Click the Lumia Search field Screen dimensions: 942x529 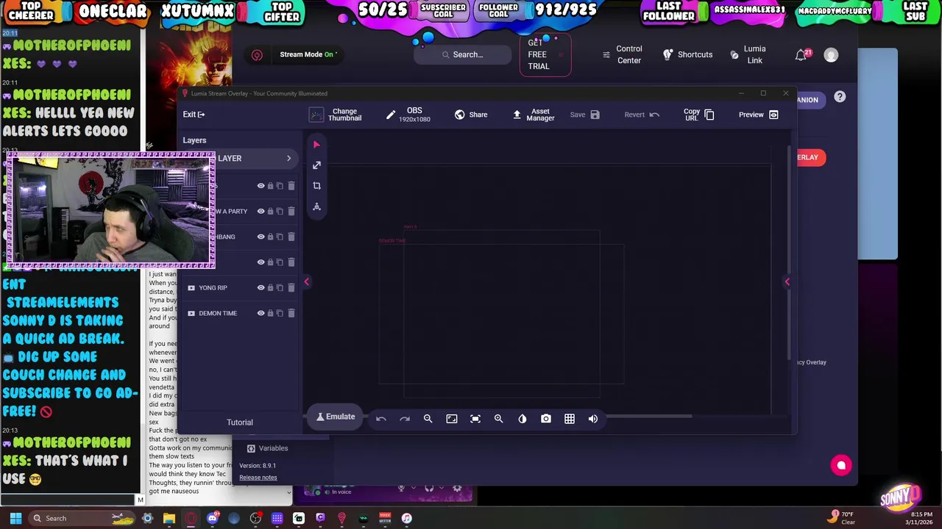(x=463, y=54)
